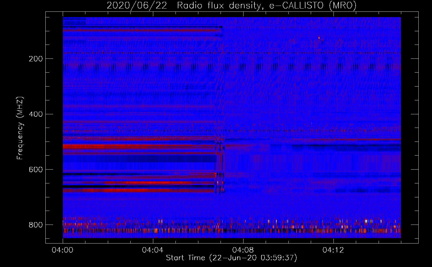Click the 04:08 time tick label
Screen dimensions: 432x267
point(243,250)
